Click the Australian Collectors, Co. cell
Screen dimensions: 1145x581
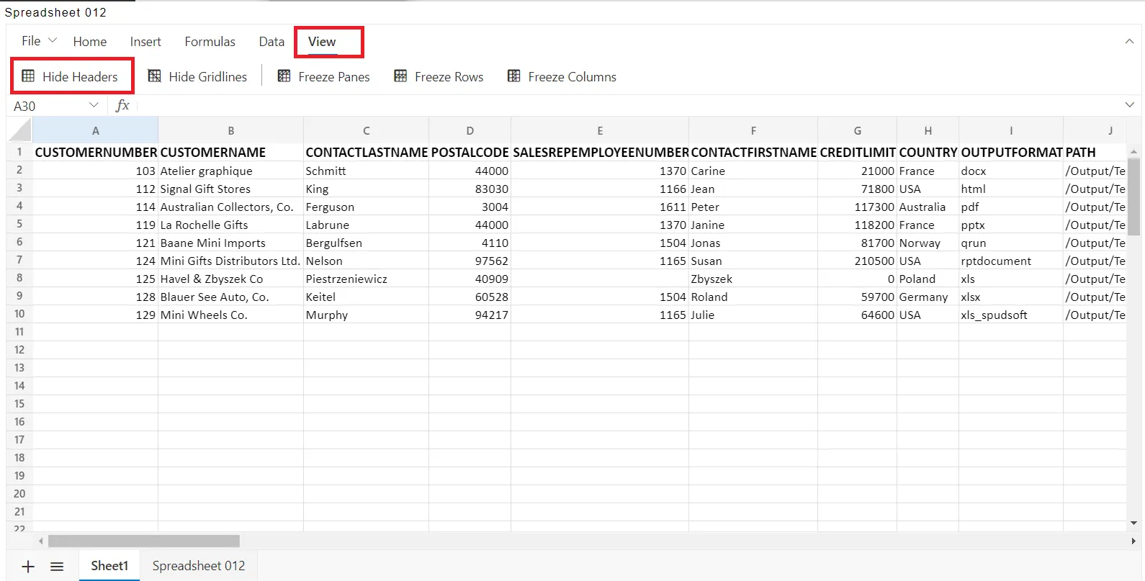230,207
